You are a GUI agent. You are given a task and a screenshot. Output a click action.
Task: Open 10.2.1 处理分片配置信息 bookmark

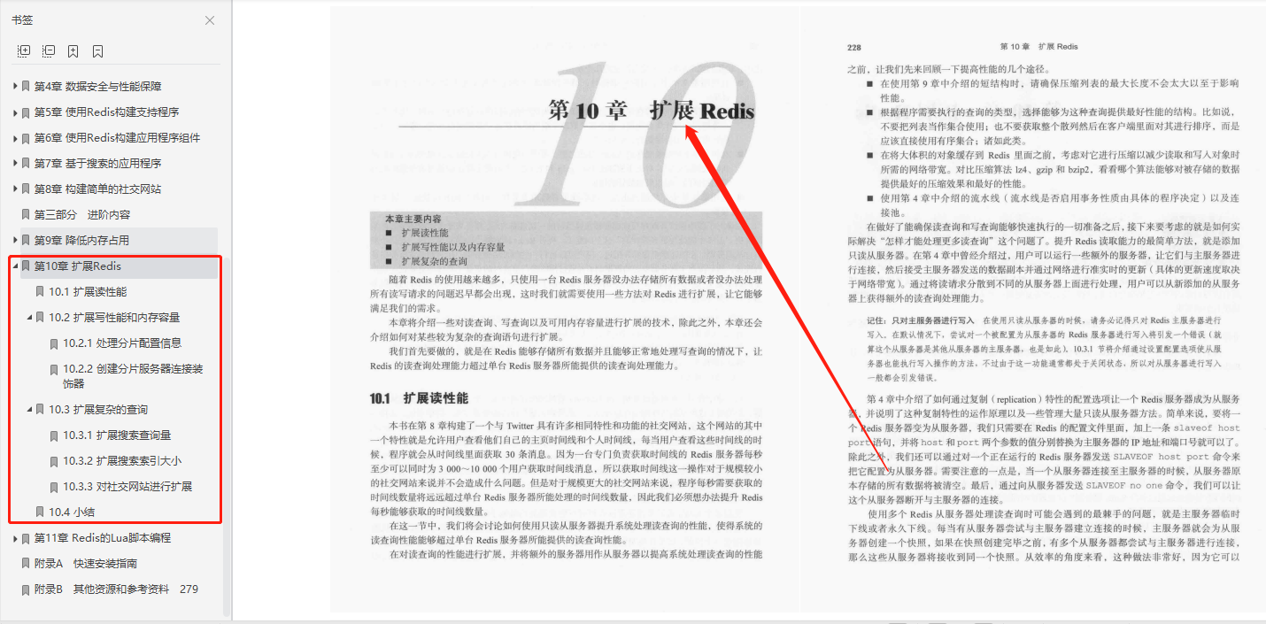(122, 343)
